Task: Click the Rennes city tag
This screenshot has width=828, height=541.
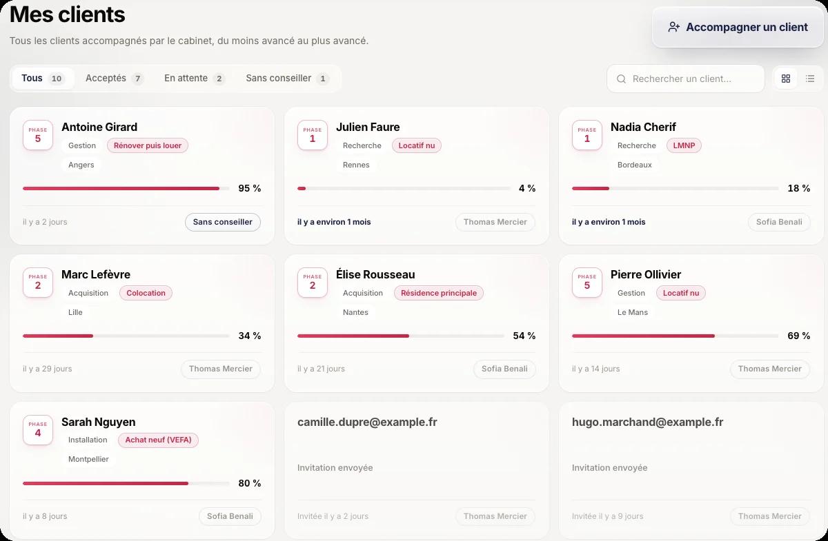Action: (356, 165)
